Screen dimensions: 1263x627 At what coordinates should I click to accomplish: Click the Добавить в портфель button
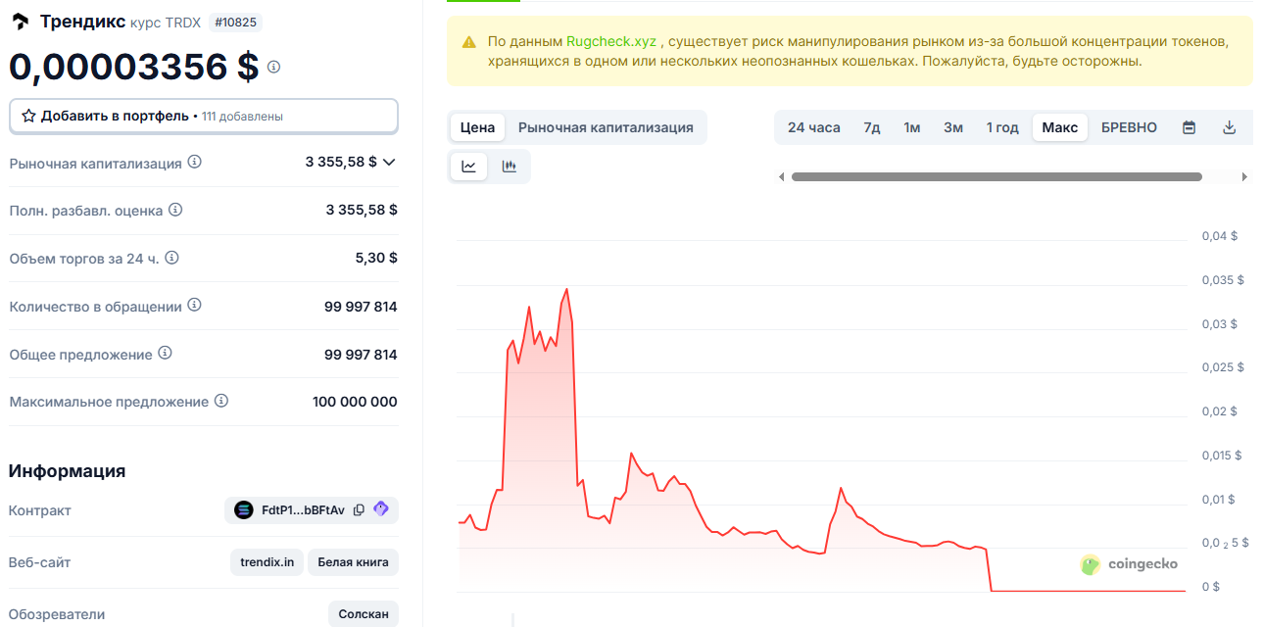(x=204, y=116)
